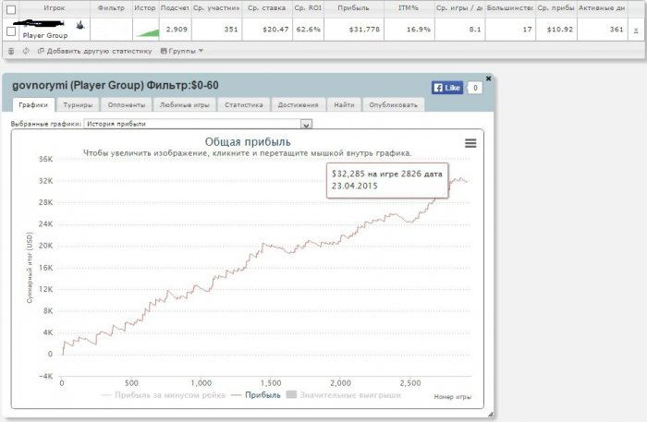Click the 'Player Group' label
Image resolution: width=647 pixels, height=422 pixels.
[45, 35]
